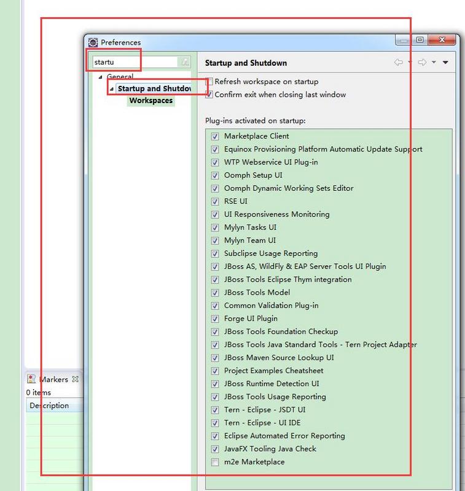Image resolution: width=465 pixels, height=491 pixels.
Task: Uncheck Tern - Eclipse - UI IDE
Action: pos(215,423)
